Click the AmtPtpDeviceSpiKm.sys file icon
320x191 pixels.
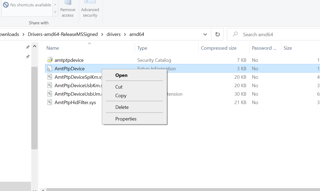pos(50,77)
